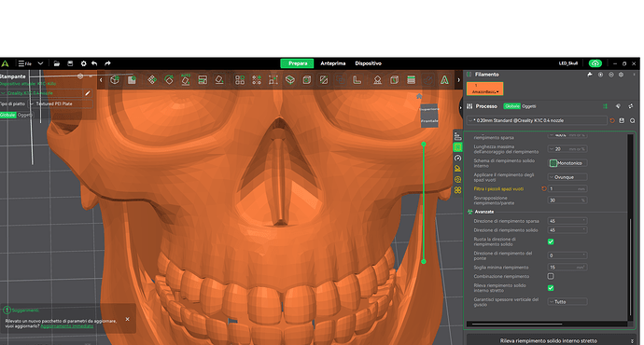Click the orange AmazonBasic filament swatch
The height and width of the screenshot is (345, 644).
point(484,89)
